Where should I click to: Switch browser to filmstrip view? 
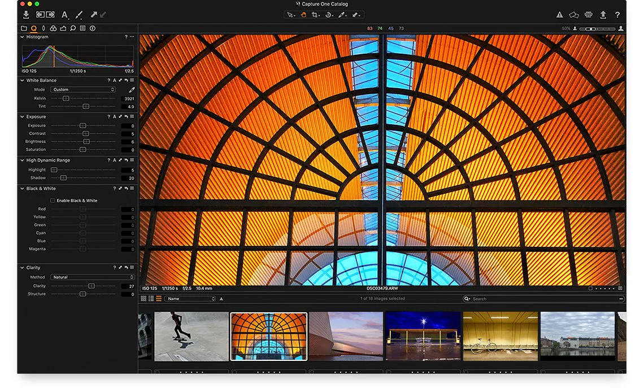(x=159, y=299)
